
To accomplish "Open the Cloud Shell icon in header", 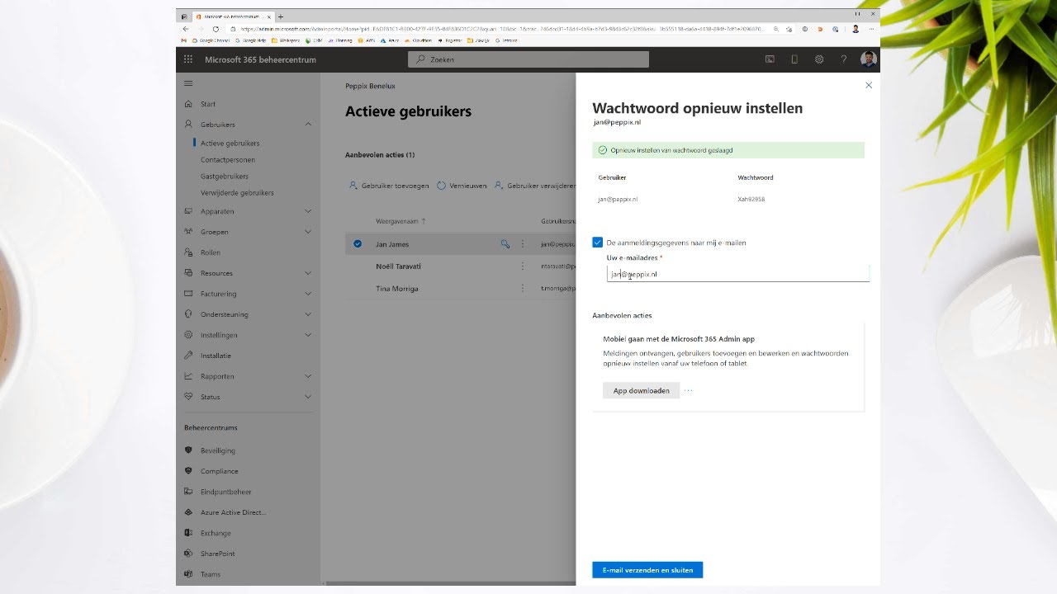I will (770, 59).
